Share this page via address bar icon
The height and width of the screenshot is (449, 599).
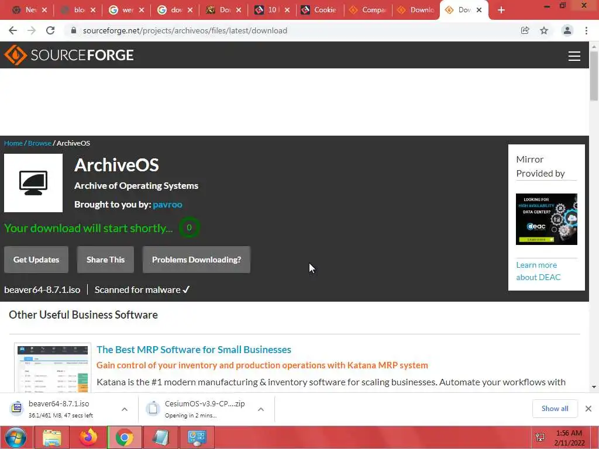coord(525,30)
